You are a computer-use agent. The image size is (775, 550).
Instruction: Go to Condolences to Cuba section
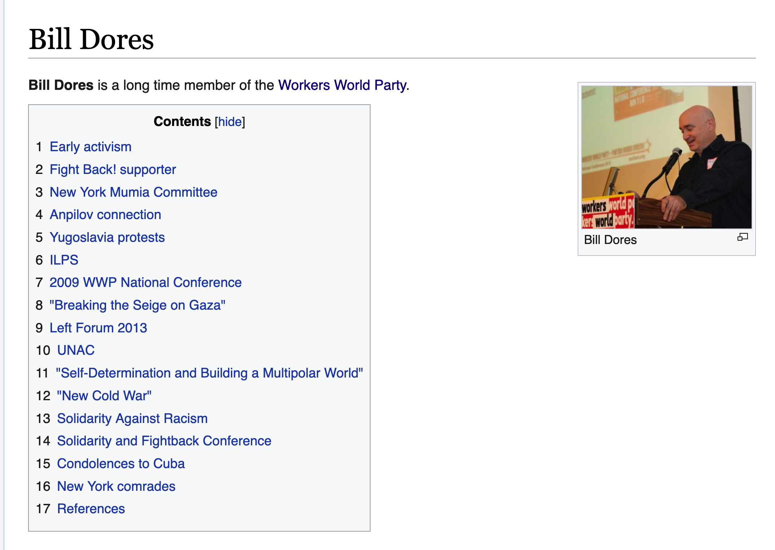(121, 464)
